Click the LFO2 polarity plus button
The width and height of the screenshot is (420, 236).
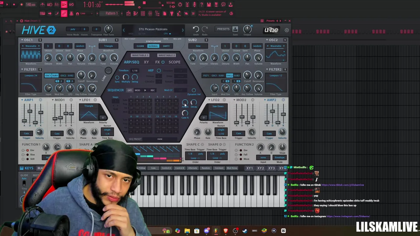pyautogui.click(x=203, y=118)
